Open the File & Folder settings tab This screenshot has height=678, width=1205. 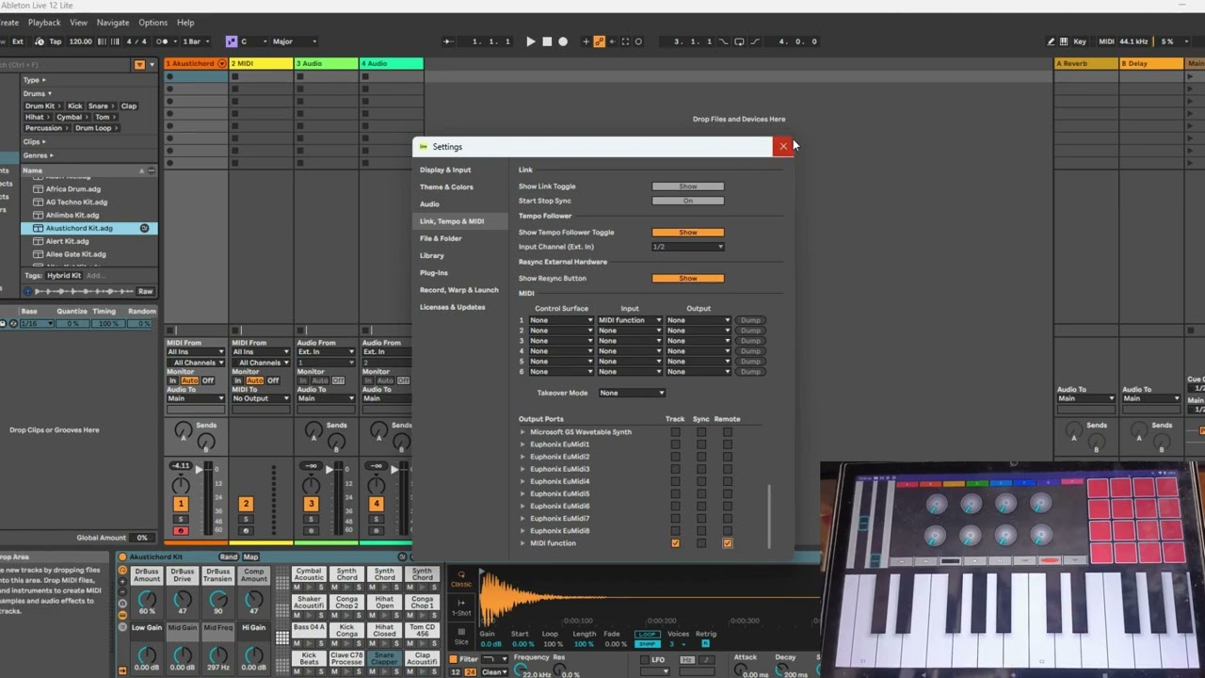pos(441,238)
